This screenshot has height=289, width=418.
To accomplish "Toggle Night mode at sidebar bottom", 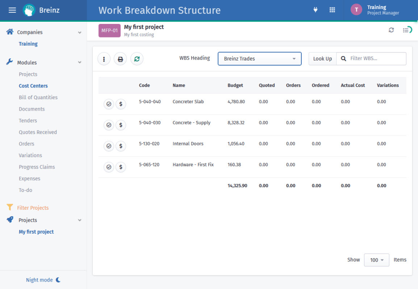I will [43, 280].
